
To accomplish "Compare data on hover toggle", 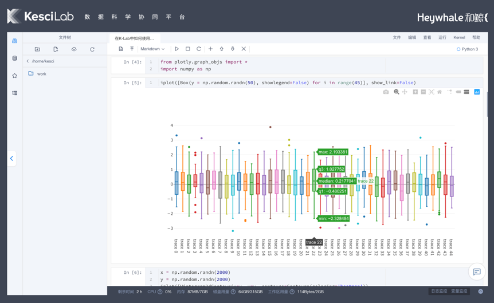I will pyautogui.click(x=466, y=92).
